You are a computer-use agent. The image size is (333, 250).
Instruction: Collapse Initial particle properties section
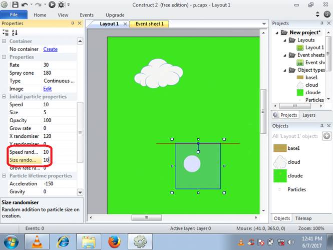click(4, 96)
